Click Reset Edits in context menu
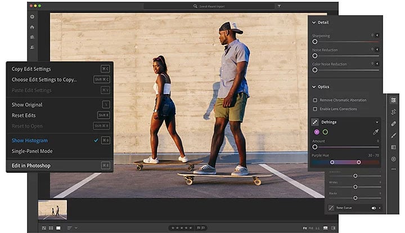Viewport: 405px width, 233px height. (24, 115)
